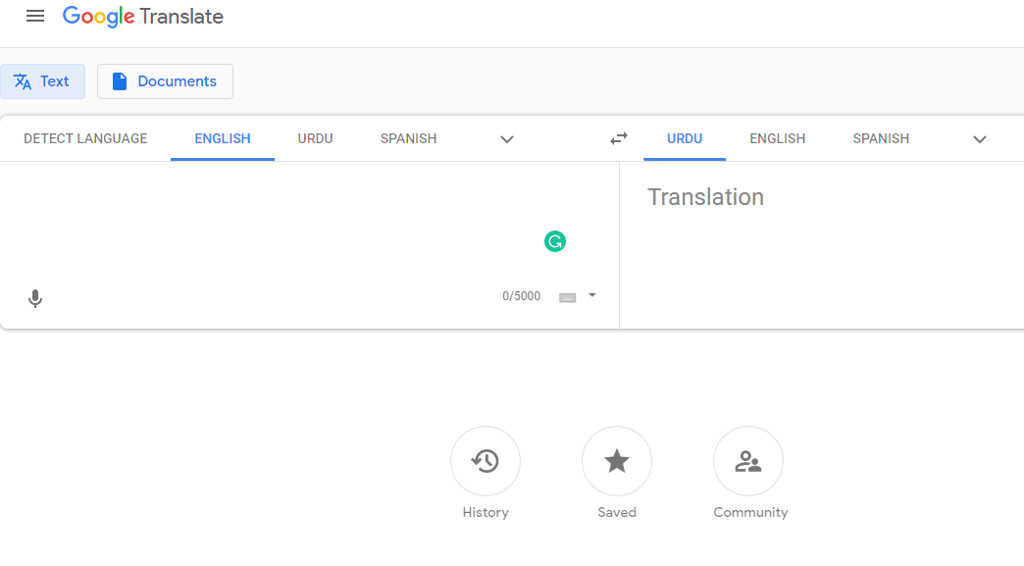
Task: Switch to Documents translation mode
Action: tap(165, 81)
